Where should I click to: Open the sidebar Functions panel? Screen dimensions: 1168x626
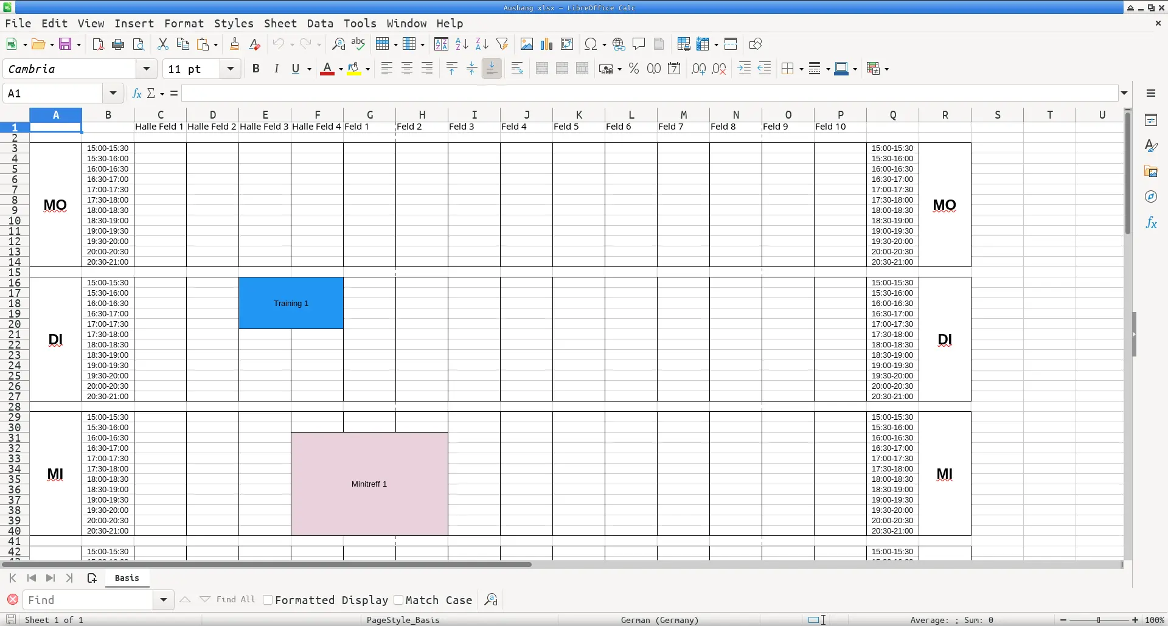click(1151, 223)
